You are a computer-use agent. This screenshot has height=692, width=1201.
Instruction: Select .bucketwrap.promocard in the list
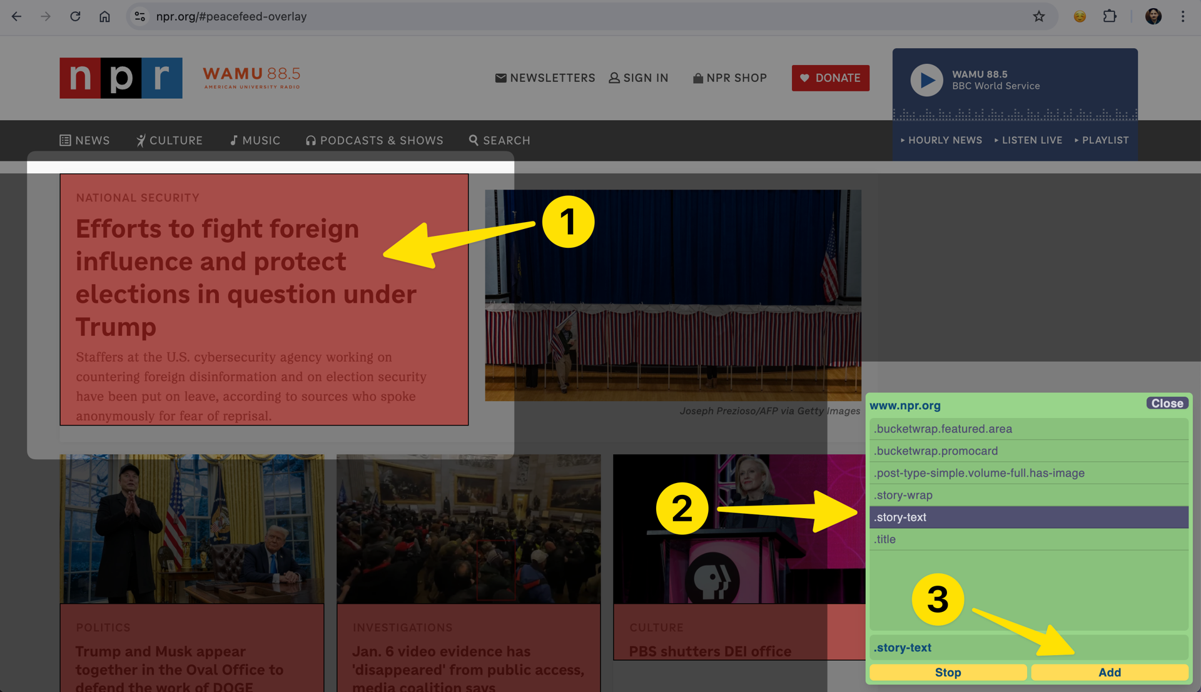[x=1028, y=450]
